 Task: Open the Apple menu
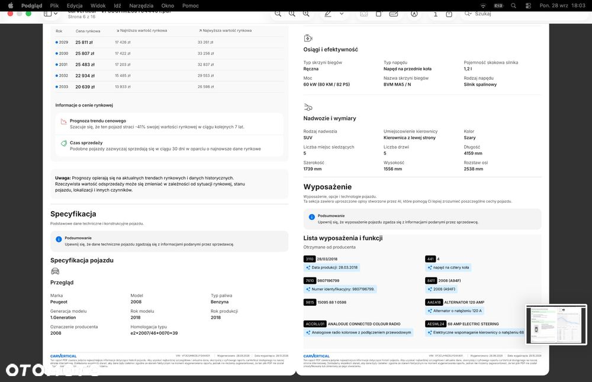(11, 6)
